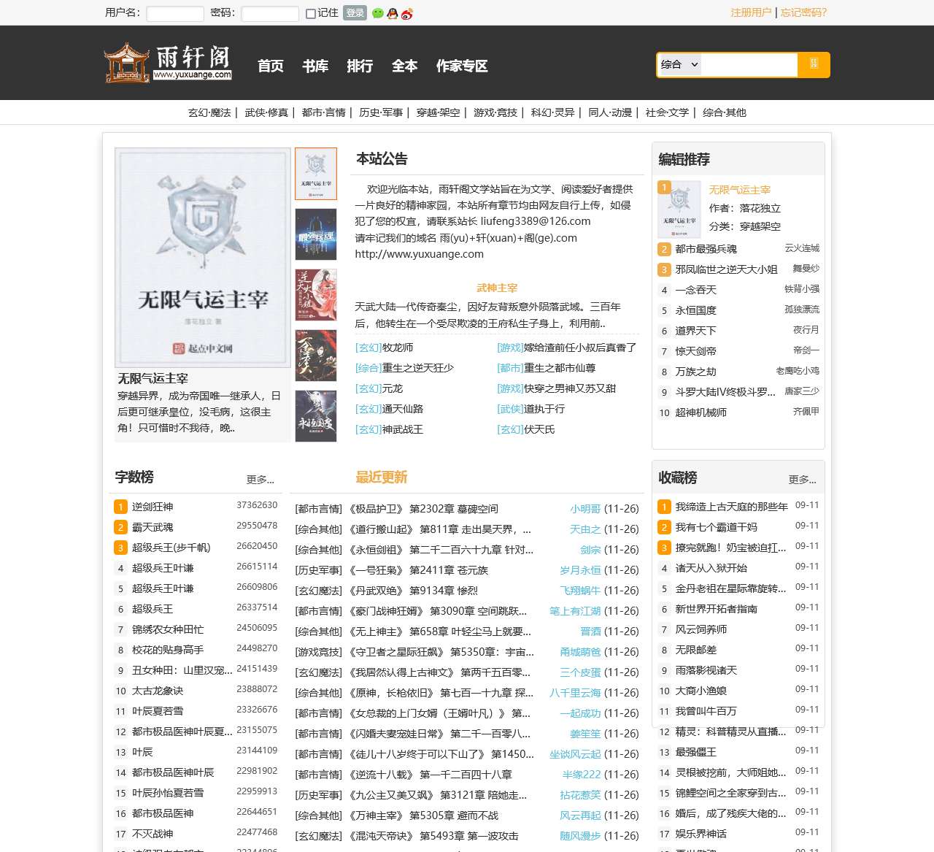This screenshot has height=852, width=934.
Task: Open the 注册用户 registration link
Action: (751, 12)
